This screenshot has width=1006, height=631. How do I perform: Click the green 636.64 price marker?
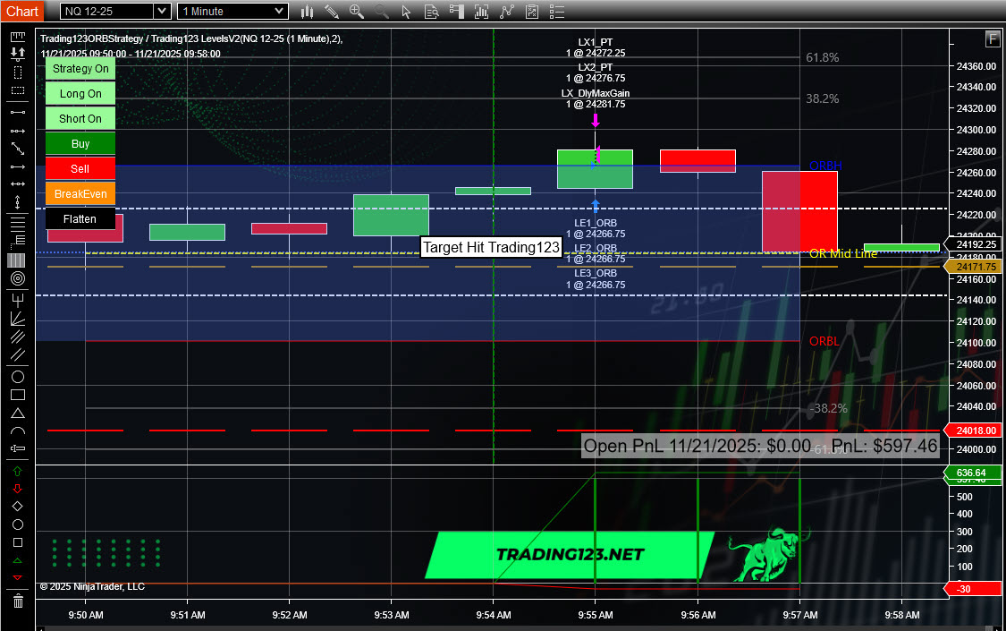click(x=972, y=473)
